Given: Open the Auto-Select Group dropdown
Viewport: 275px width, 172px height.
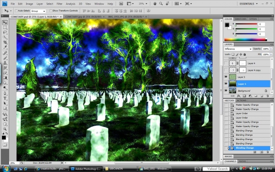Looking at the screenshot, I should pos(38,11).
